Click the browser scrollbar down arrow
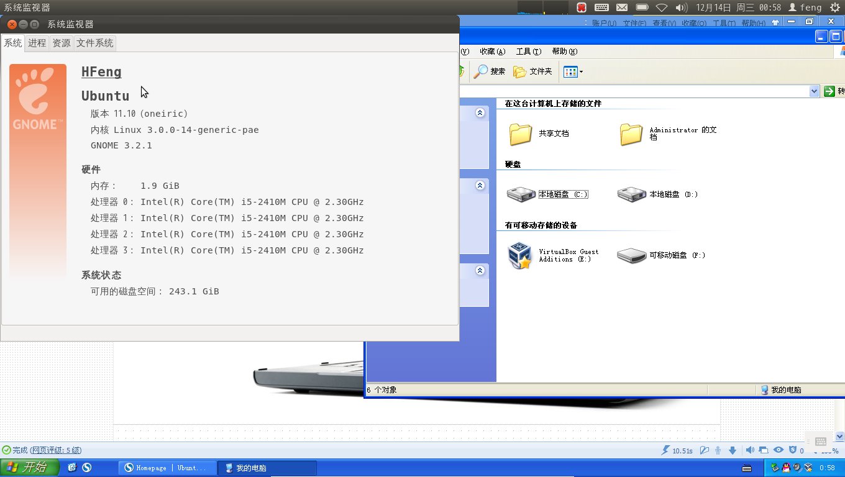 pos(840,437)
